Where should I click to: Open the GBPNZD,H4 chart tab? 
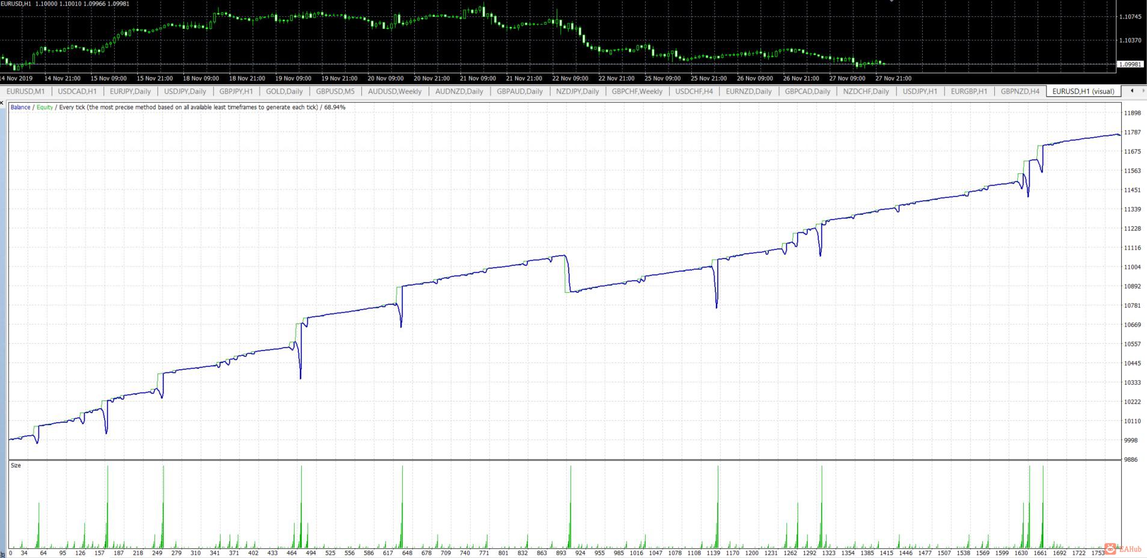tap(1020, 91)
